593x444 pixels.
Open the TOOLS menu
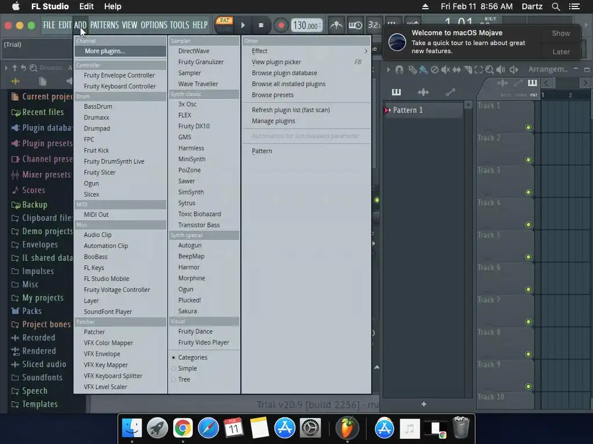(180, 25)
